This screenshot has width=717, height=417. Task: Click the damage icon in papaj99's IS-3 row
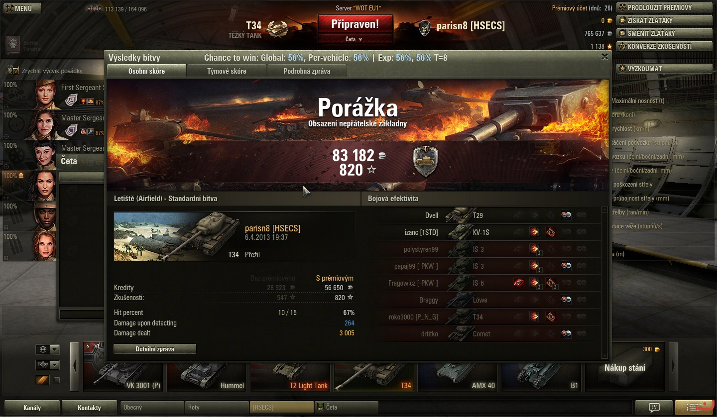(535, 266)
